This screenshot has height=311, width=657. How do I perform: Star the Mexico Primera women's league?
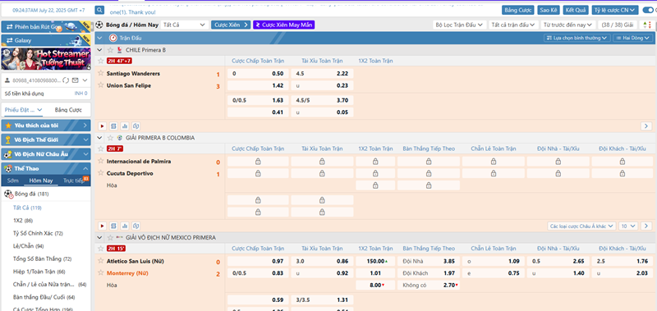click(x=111, y=237)
